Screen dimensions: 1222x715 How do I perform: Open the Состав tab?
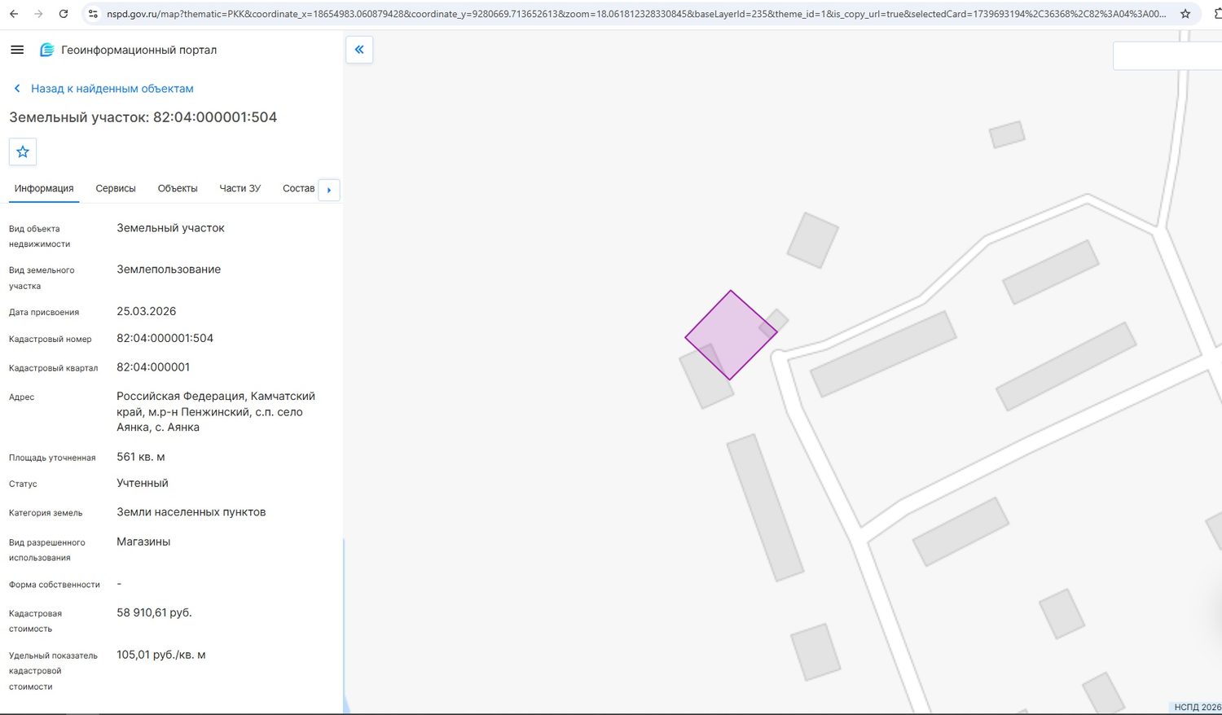tap(298, 188)
